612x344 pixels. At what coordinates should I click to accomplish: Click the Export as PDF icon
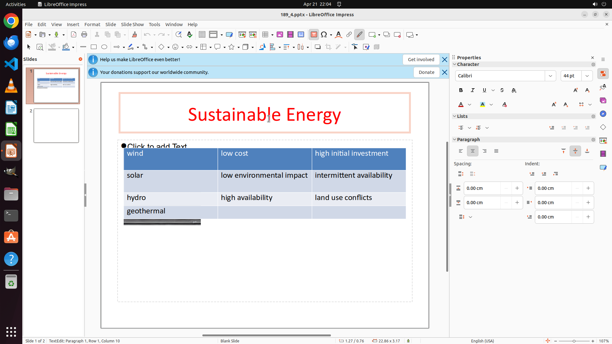[74, 35]
